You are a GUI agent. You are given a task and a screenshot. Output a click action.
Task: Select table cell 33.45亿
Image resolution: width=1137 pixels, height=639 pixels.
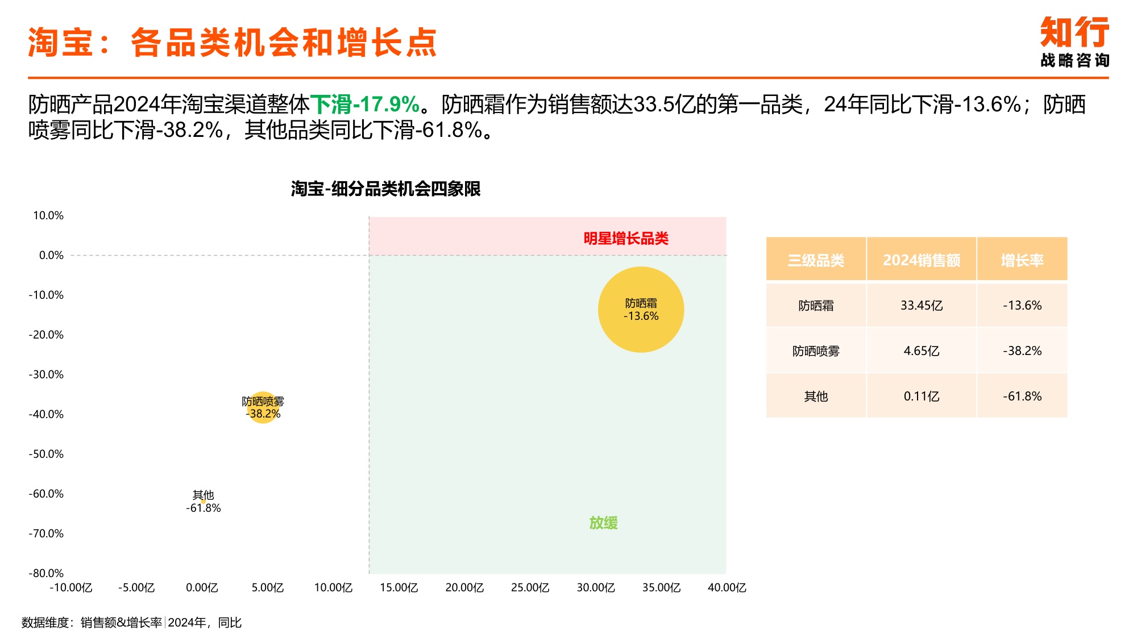coord(922,306)
